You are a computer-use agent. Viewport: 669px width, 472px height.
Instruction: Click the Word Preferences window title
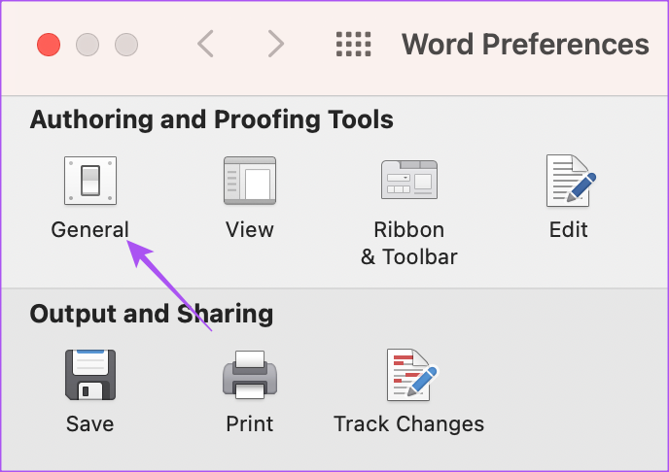pos(525,45)
